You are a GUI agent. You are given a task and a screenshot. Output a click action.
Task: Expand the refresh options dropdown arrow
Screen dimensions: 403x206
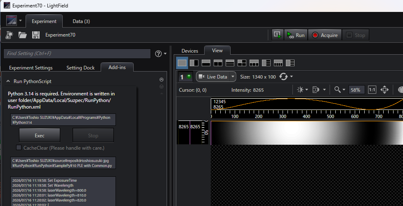[x=292, y=76]
